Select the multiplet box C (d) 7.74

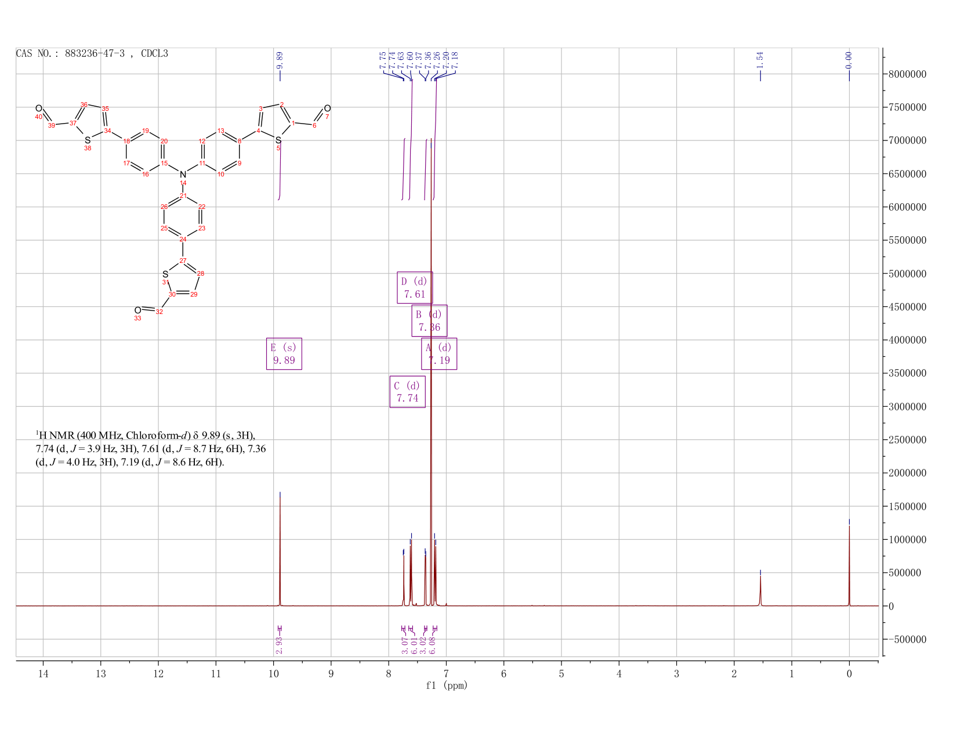[x=407, y=392]
